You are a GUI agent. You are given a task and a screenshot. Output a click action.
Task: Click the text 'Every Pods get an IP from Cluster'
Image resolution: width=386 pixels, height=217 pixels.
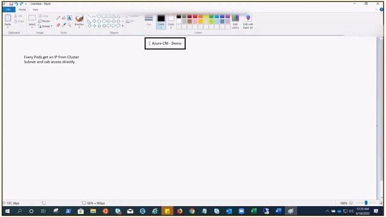pos(51,57)
